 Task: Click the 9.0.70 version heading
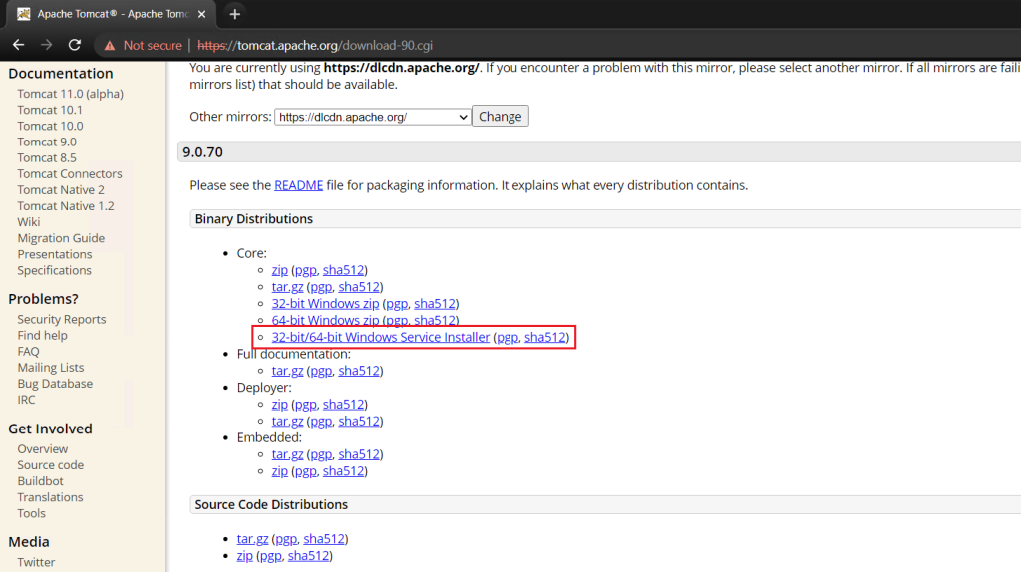point(202,152)
